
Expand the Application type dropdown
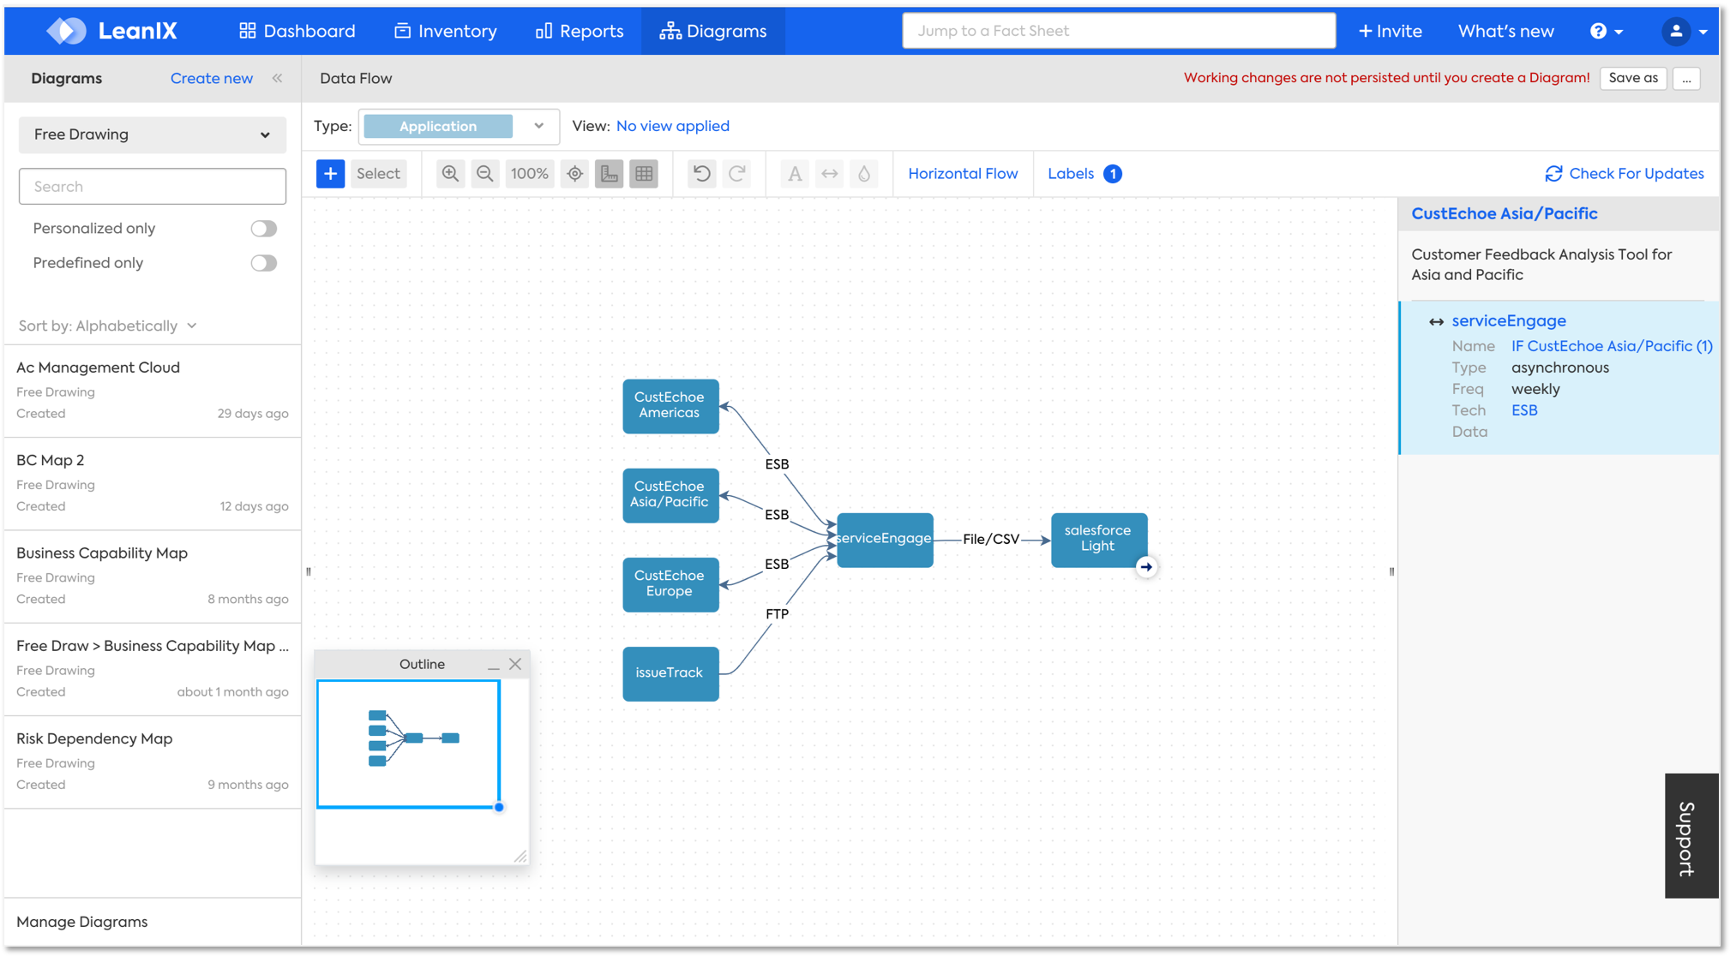tap(538, 126)
